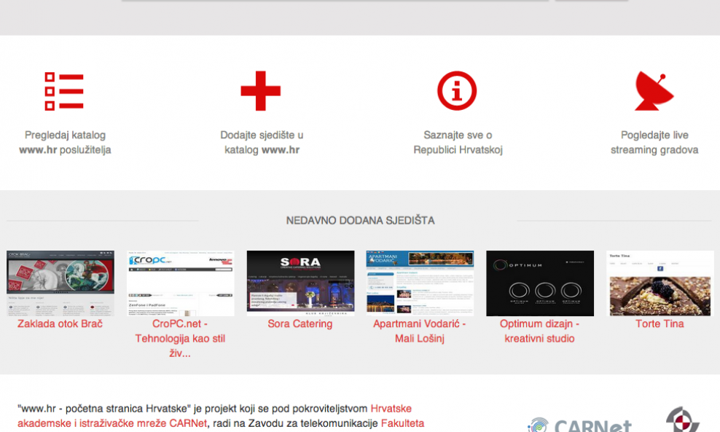
Task: Click the red satellite dish icon
Action: [654, 91]
